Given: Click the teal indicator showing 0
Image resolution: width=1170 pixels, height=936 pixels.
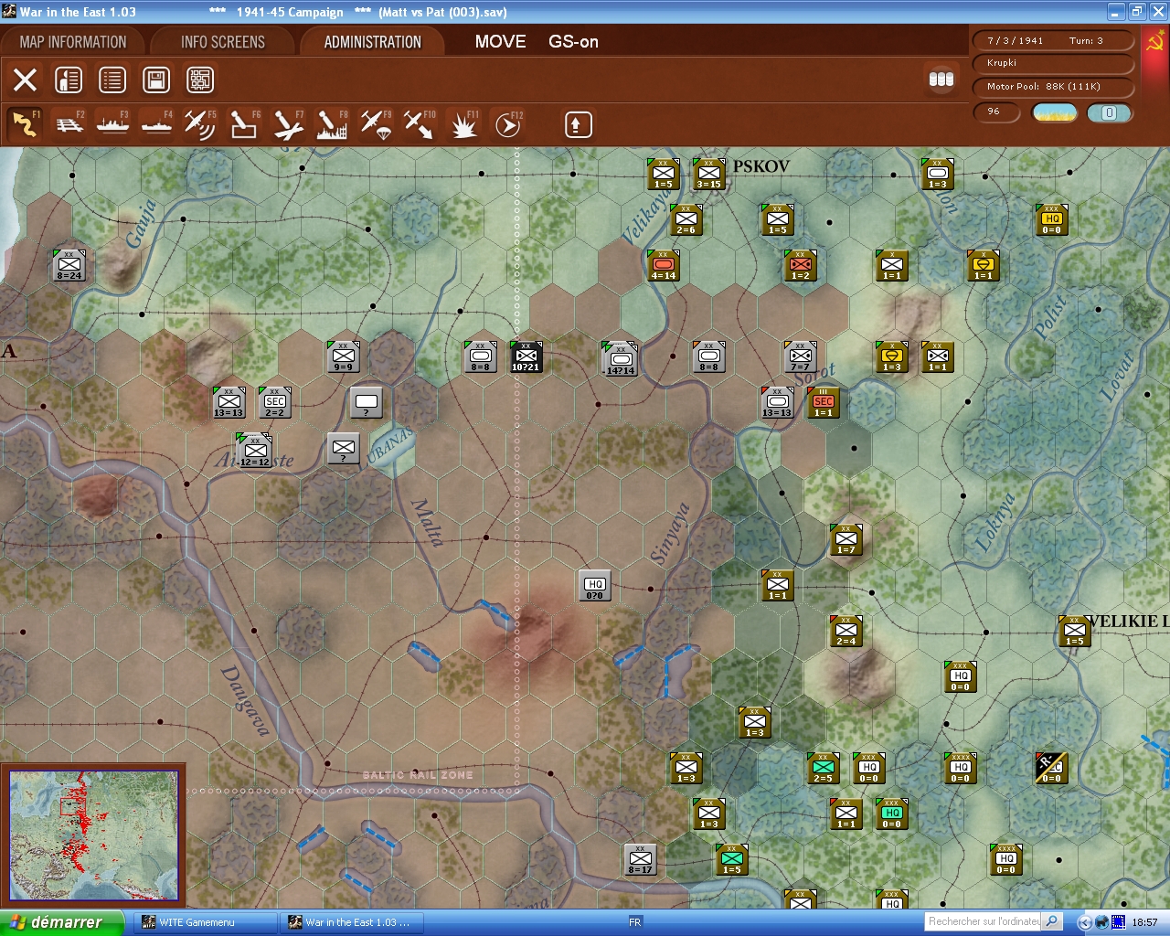Looking at the screenshot, I should 1109,112.
